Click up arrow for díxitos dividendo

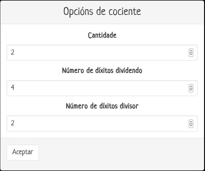(191, 86)
